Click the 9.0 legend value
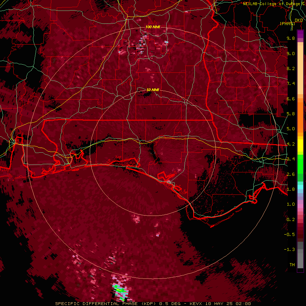This screenshot has width=306, height=306. (x=291, y=53)
